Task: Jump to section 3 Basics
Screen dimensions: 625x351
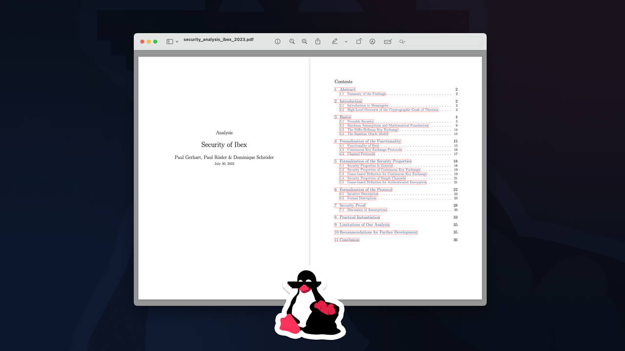Action: (343, 117)
